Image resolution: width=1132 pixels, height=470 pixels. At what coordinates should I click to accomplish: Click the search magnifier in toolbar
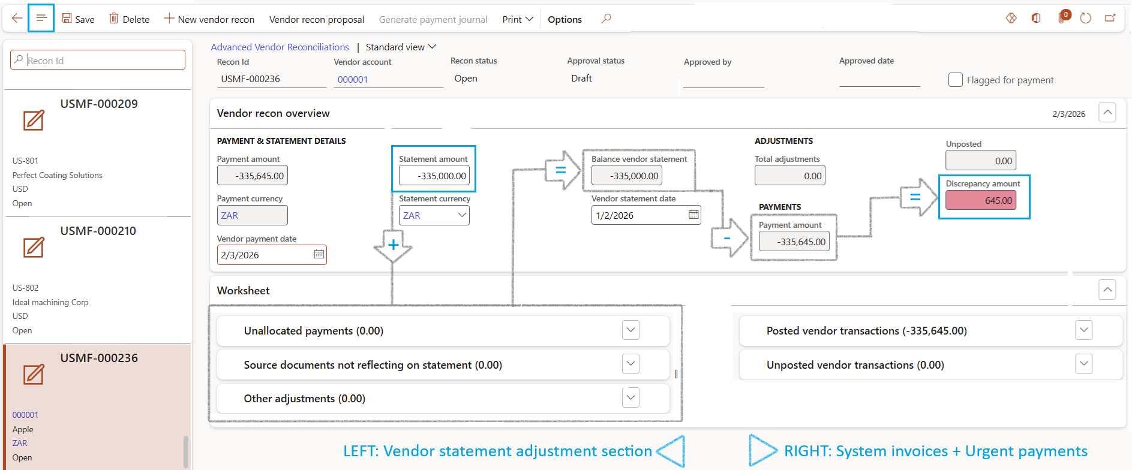click(606, 19)
